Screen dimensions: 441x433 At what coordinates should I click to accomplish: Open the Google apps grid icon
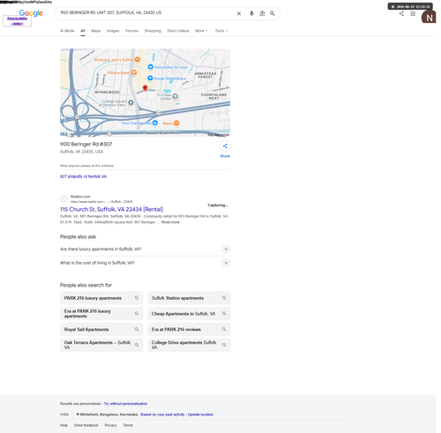[x=413, y=13]
